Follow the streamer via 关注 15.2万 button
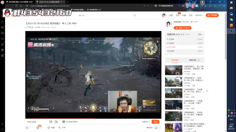236x132 pixels. 182,28
